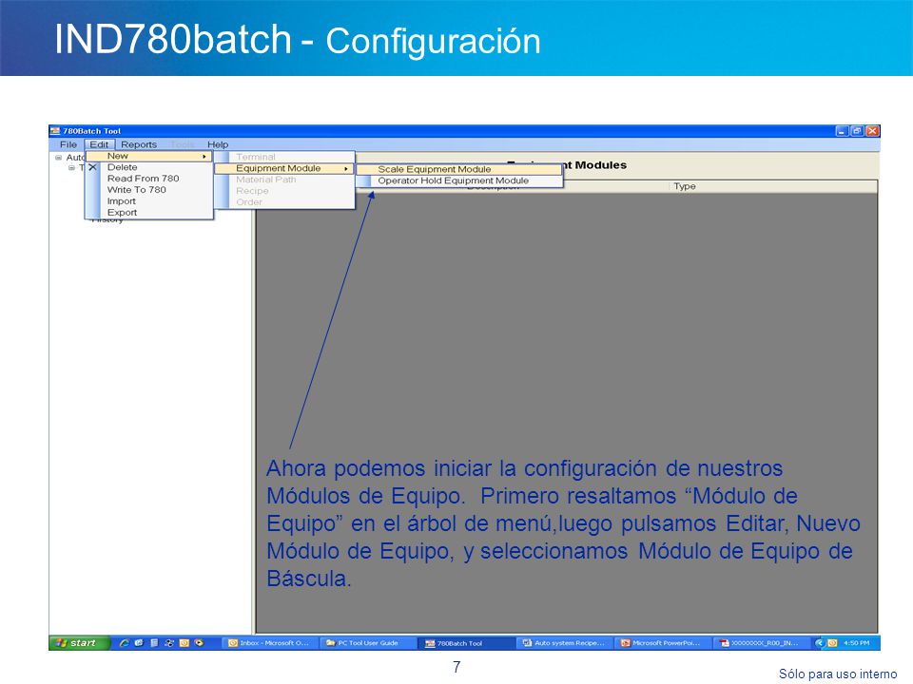Image resolution: width=913 pixels, height=684 pixels.
Task: Close the open Edit menu
Action: point(99,144)
